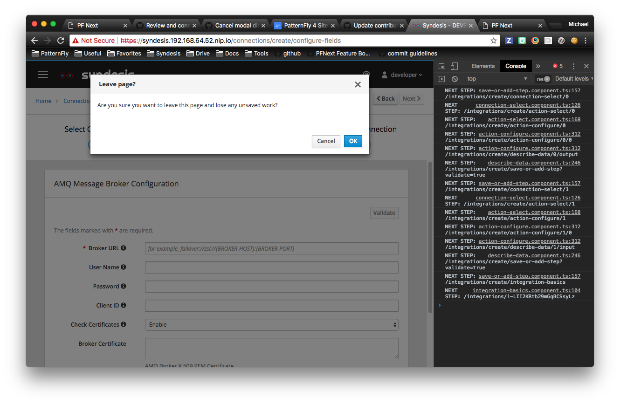Image resolution: width=620 pixels, height=404 pixels.
Task: Switch to Cancel modal browser tab
Action: (x=236, y=26)
